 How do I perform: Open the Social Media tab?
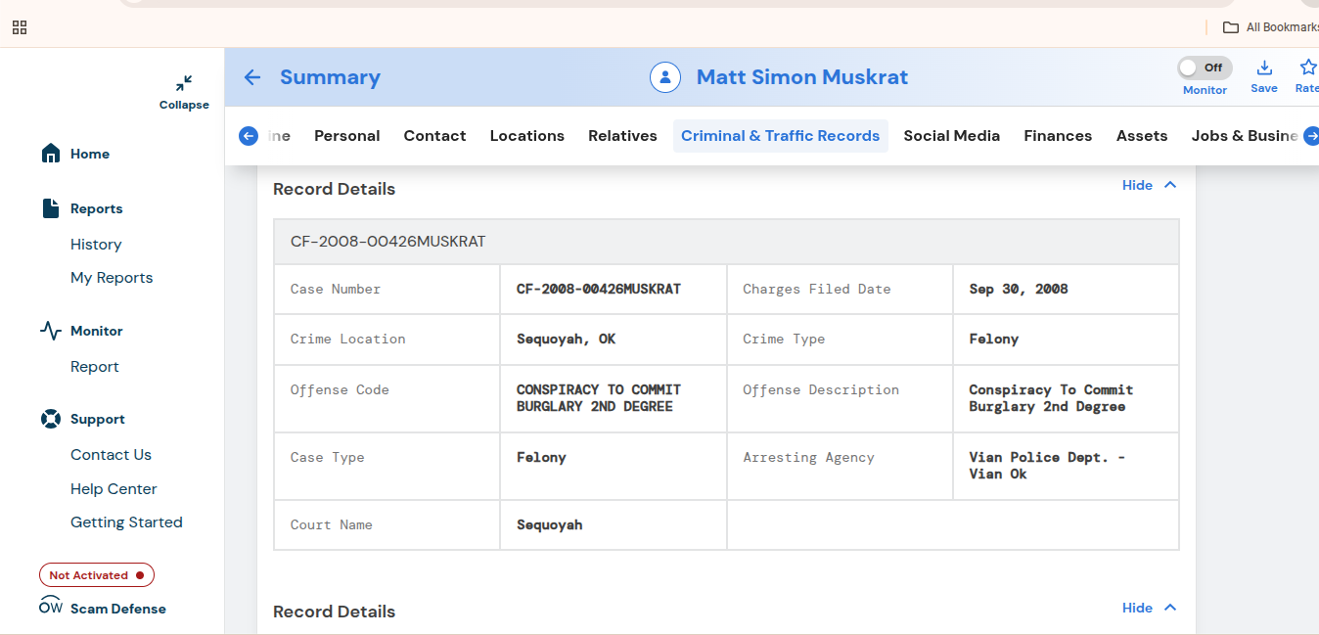coord(951,136)
